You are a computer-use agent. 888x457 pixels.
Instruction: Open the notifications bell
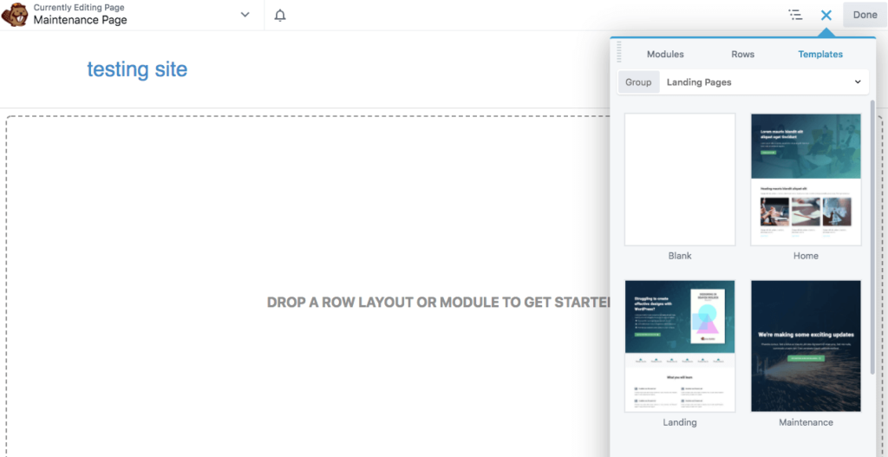tap(280, 16)
